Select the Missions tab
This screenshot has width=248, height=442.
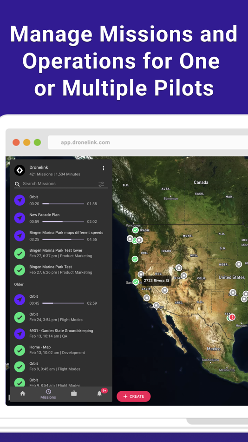[48, 394]
